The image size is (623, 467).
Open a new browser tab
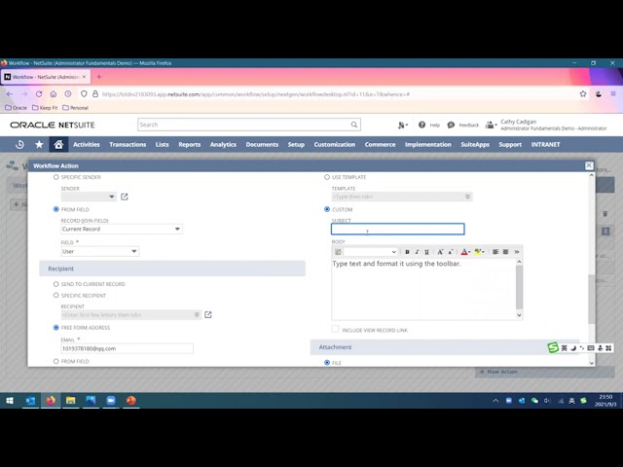tap(99, 77)
